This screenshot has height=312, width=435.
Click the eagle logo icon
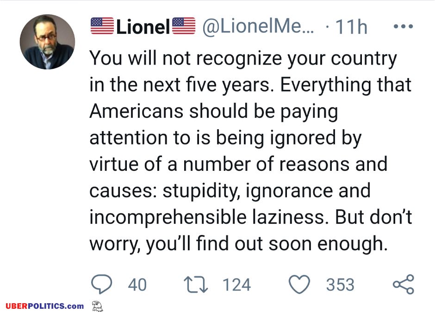[97, 306]
